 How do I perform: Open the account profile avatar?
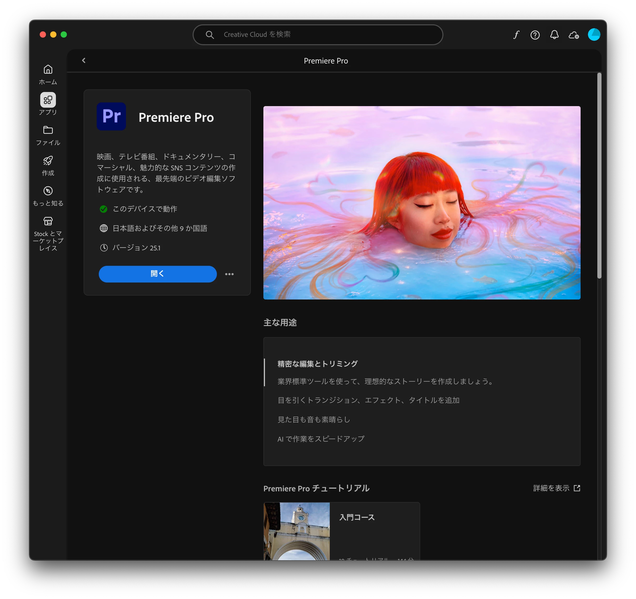594,34
